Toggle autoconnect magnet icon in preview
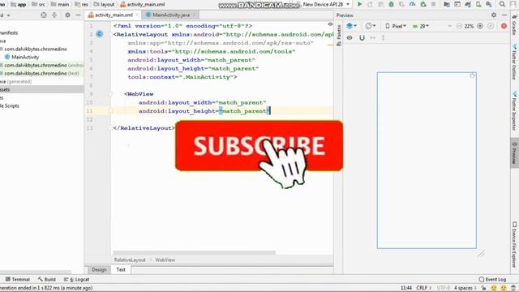 (x=362, y=37)
